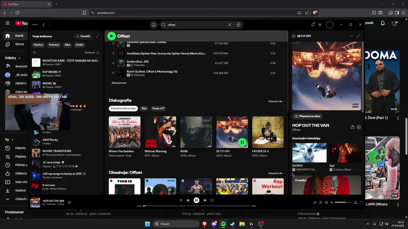Skip to previous track

pyautogui.click(x=188, y=200)
